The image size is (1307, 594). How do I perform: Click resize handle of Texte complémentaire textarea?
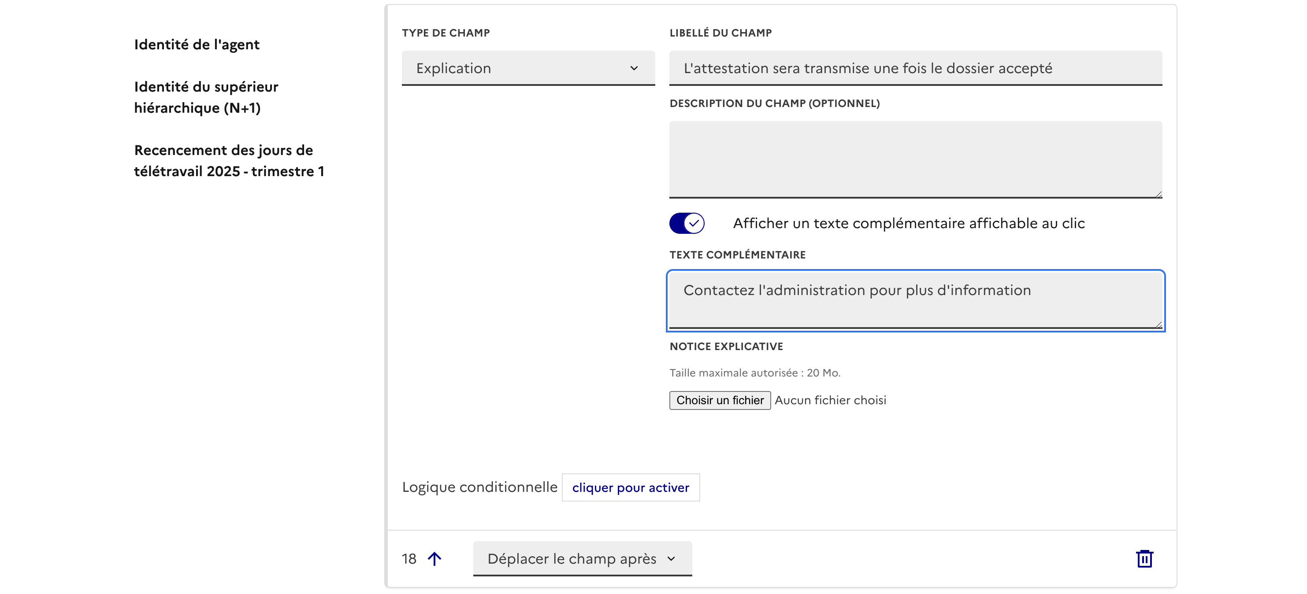(x=1158, y=325)
